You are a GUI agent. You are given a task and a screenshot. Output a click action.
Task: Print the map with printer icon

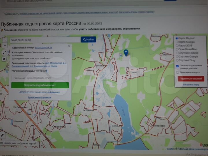[4, 59]
